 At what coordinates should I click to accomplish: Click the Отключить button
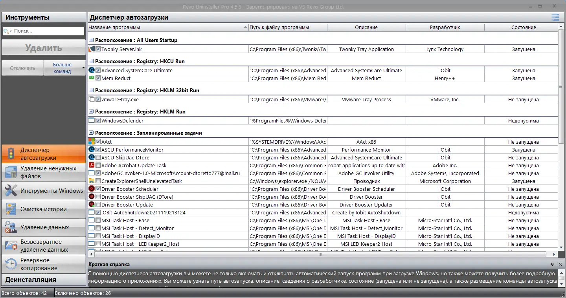pyautogui.click(x=22, y=68)
